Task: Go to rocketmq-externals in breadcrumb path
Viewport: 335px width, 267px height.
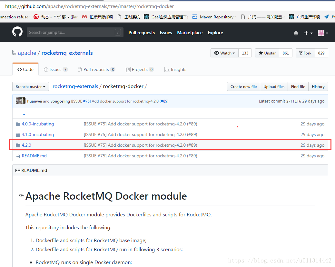Action: [x=75, y=86]
